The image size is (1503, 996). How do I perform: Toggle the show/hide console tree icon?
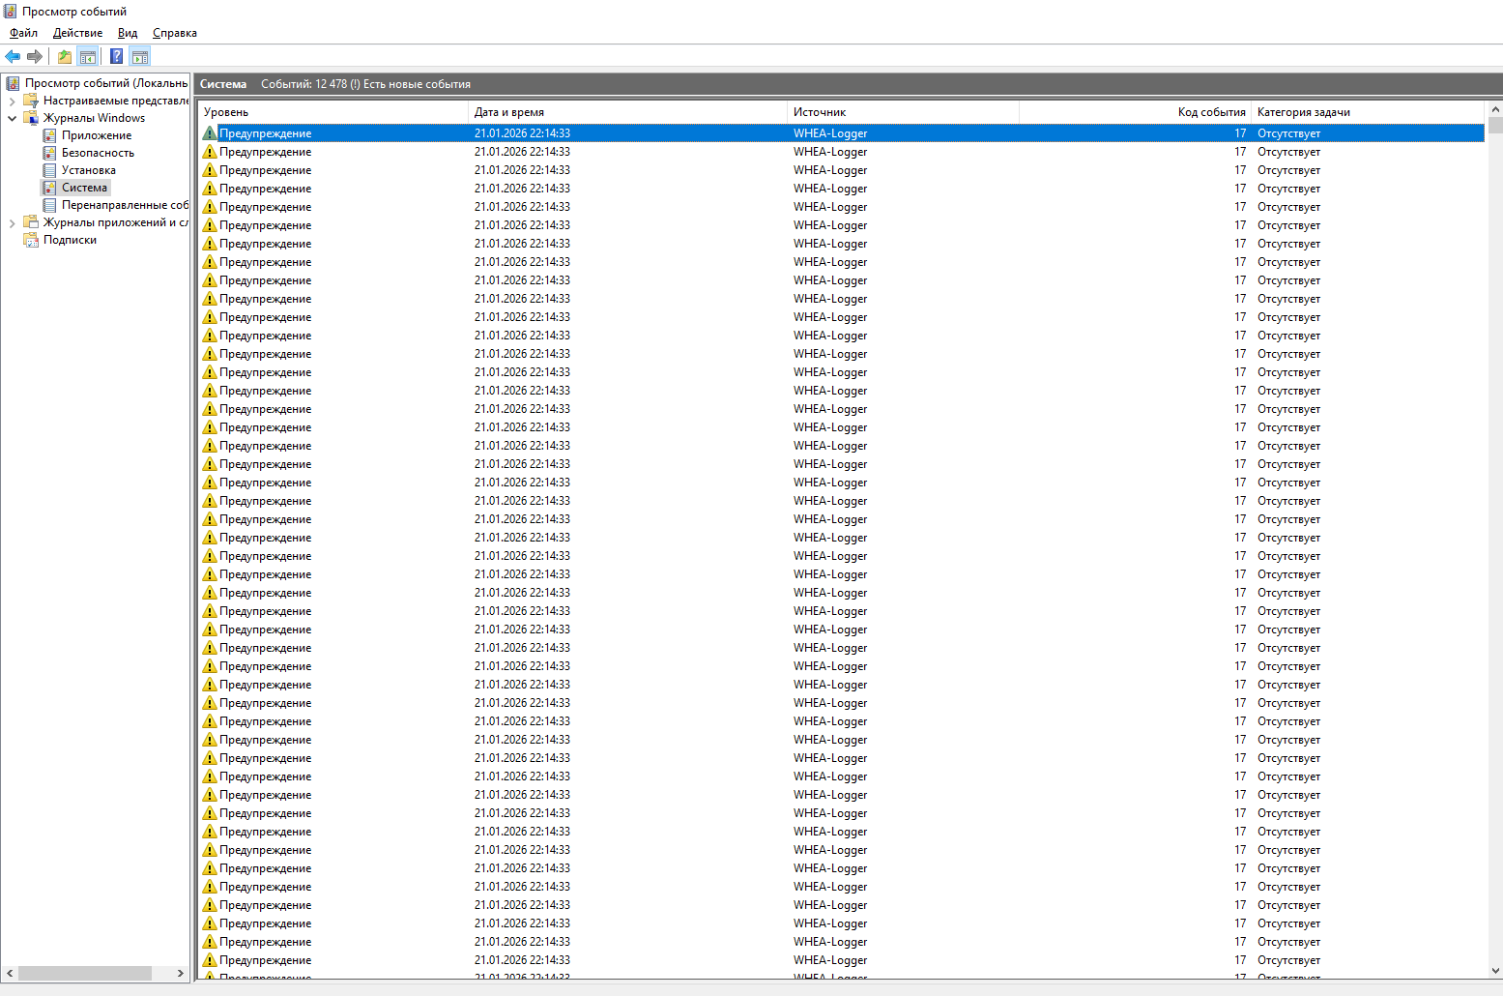pyautogui.click(x=87, y=57)
